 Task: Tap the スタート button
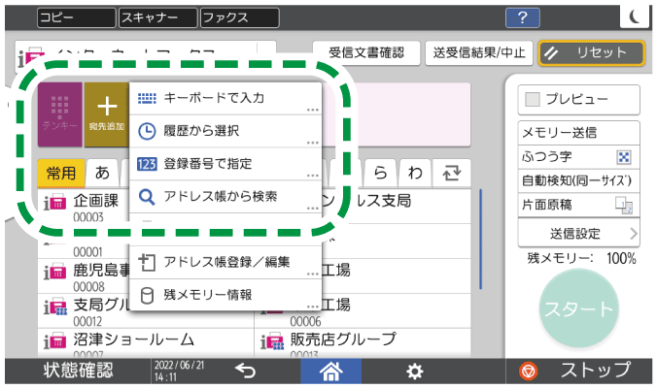pyautogui.click(x=578, y=308)
